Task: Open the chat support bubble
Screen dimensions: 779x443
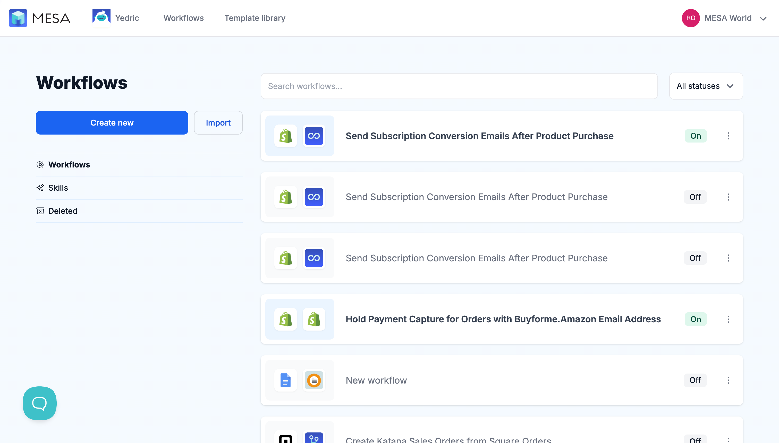Action: coord(40,403)
